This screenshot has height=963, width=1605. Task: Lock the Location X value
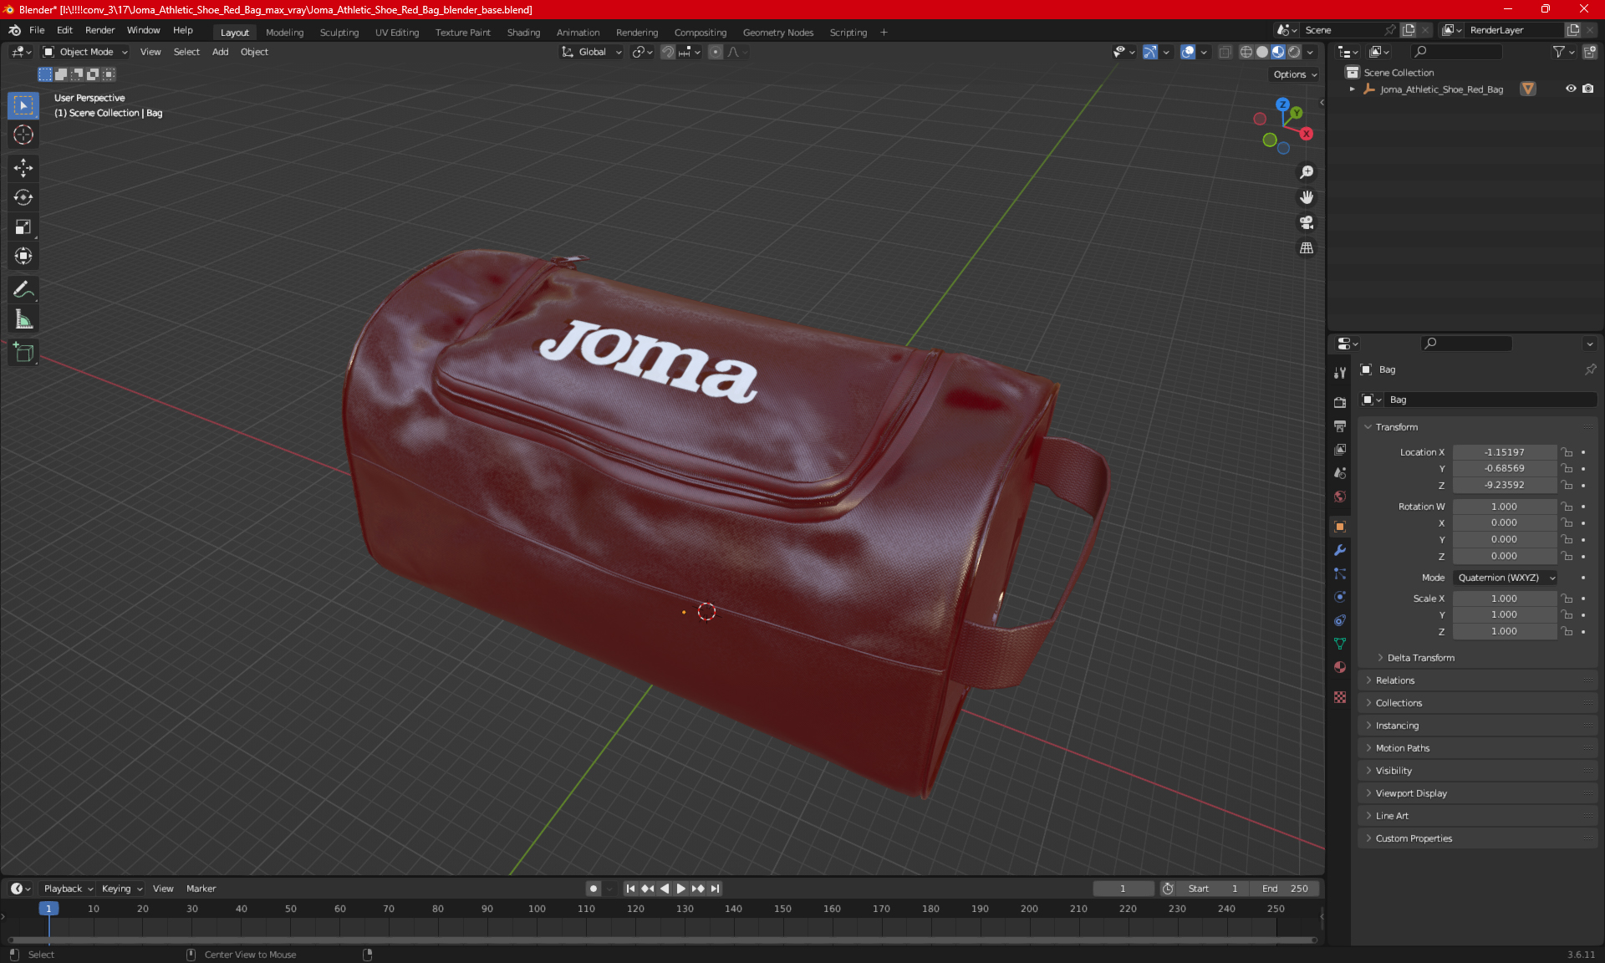(x=1567, y=452)
